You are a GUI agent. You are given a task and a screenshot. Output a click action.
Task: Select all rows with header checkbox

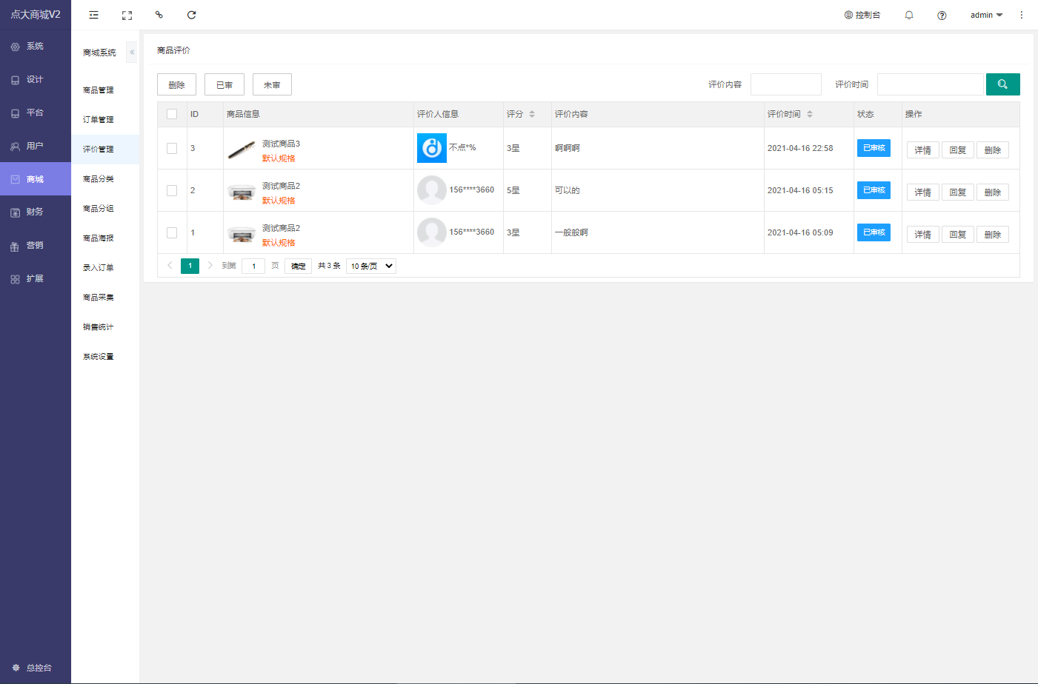pyautogui.click(x=172, y=114)
